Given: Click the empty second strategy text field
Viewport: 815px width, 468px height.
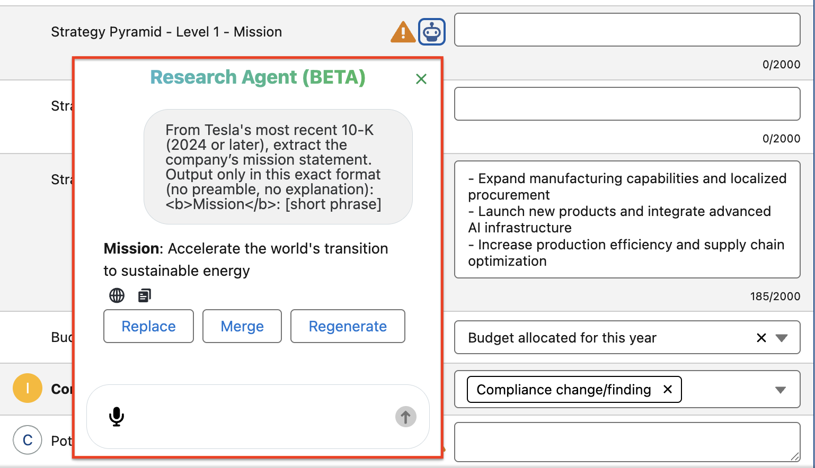Looking at the screenshot, I should (627, 104).
